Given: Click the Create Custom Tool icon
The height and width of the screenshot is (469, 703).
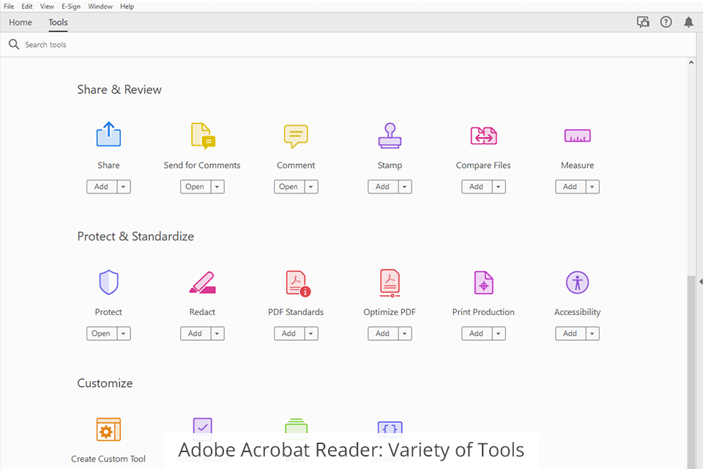Looking at the screenshot, I should point(108,429).
